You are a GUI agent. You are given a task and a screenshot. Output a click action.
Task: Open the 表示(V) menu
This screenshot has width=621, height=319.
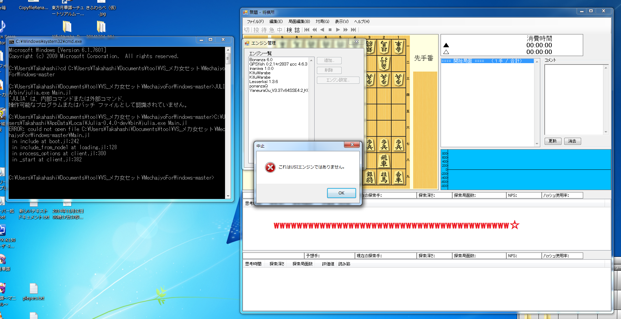pyautogui.click(x=342, y=21)
